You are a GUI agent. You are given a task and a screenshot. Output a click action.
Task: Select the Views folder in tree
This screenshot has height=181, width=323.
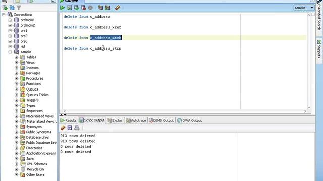pos(30,62)
